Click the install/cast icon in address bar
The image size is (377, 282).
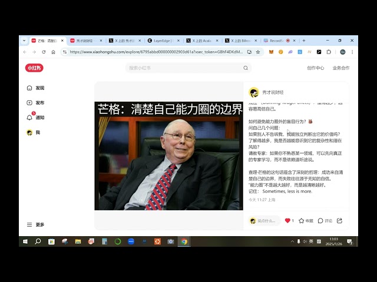249,52
